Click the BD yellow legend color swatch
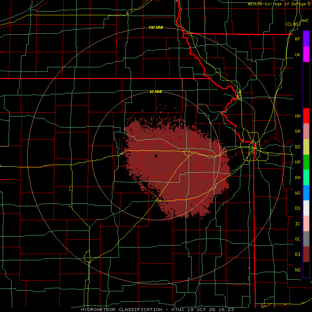The height and width of the screenshot is (312, 312). [x=306, y=147]
